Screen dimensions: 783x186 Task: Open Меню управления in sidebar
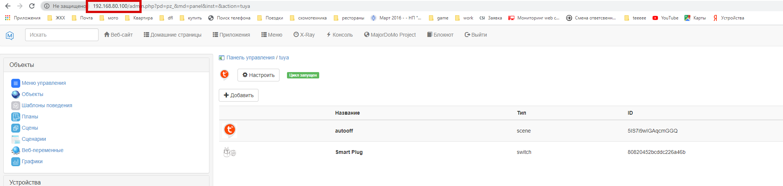click(x=43, y=83)
